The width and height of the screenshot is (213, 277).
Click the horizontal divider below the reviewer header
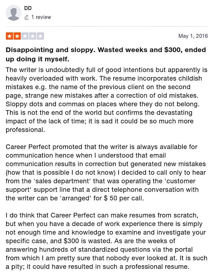click(107, 27)
